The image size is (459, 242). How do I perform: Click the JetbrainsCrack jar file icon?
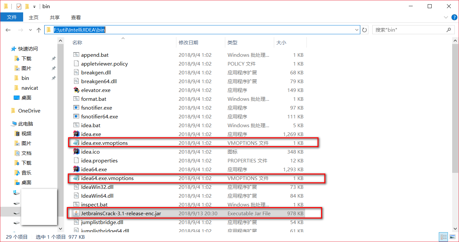(76, 213)
